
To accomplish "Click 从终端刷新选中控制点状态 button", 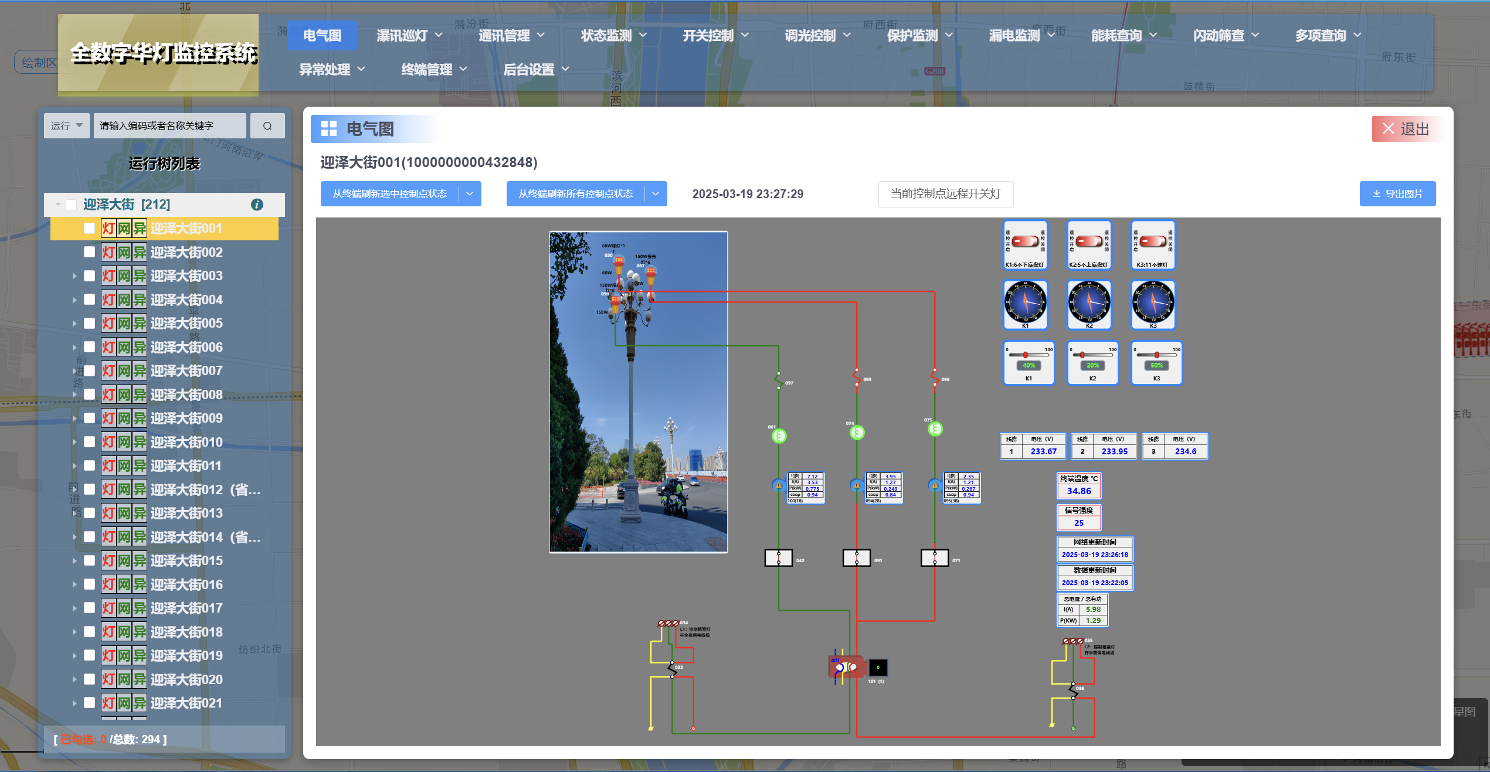I will click(x=390, y=194).
